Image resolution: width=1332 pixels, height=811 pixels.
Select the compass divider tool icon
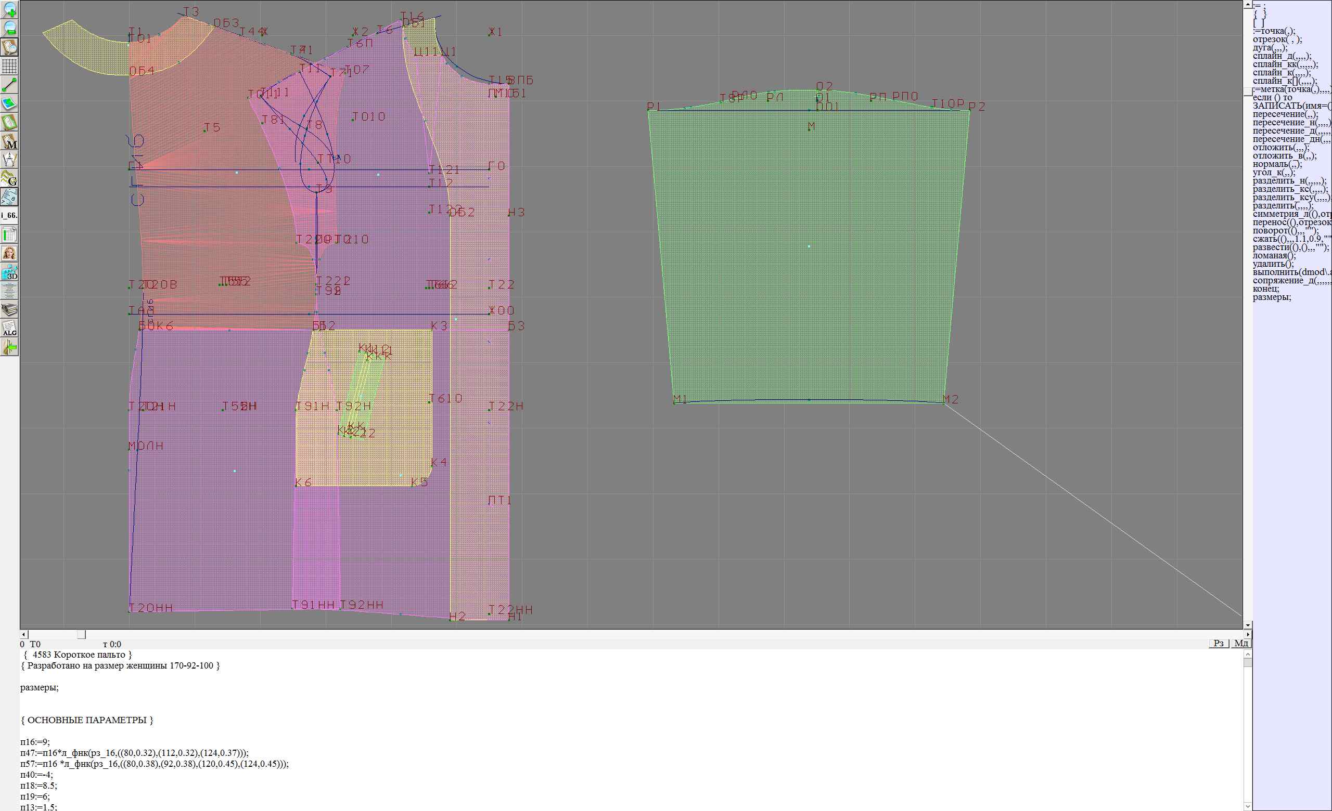tap(9, 160)
